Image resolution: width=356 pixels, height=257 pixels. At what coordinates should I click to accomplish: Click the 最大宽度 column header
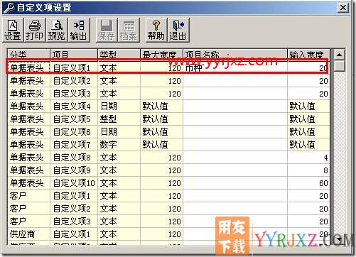161,55
